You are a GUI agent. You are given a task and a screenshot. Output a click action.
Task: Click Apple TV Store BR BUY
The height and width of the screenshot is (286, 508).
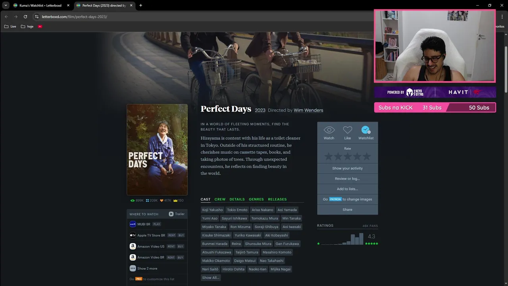pos(181,236)
